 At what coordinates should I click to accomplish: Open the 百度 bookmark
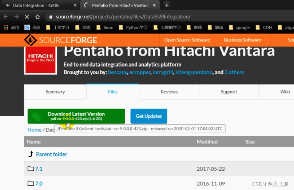[x=32, y=28]
